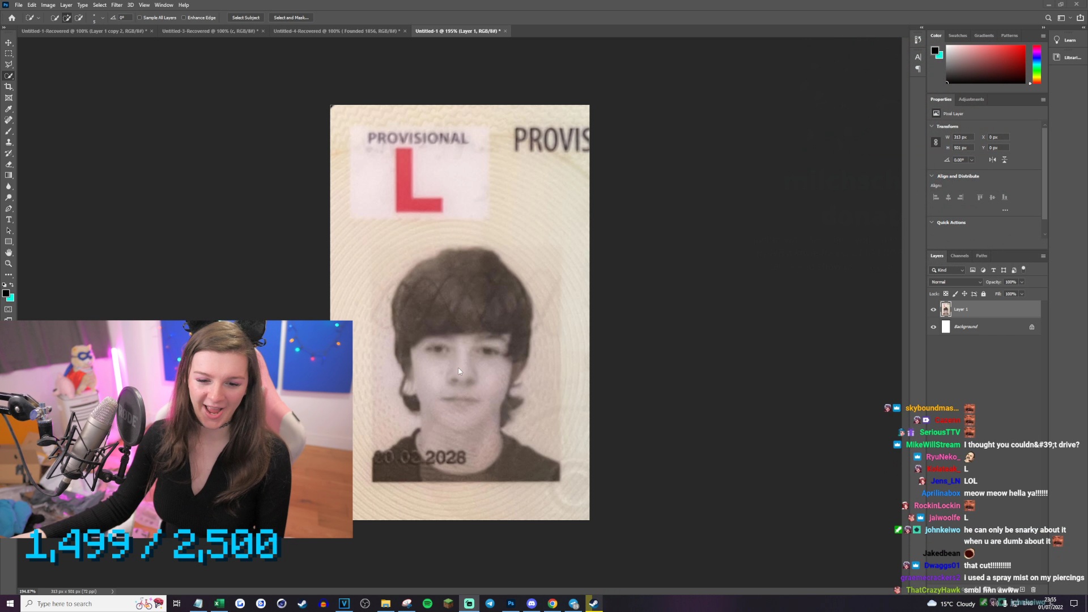Open the blend mode Normal dropdown
This screenshot has width=1088, height=612.
pyautogui.click(x=956, y=282)
